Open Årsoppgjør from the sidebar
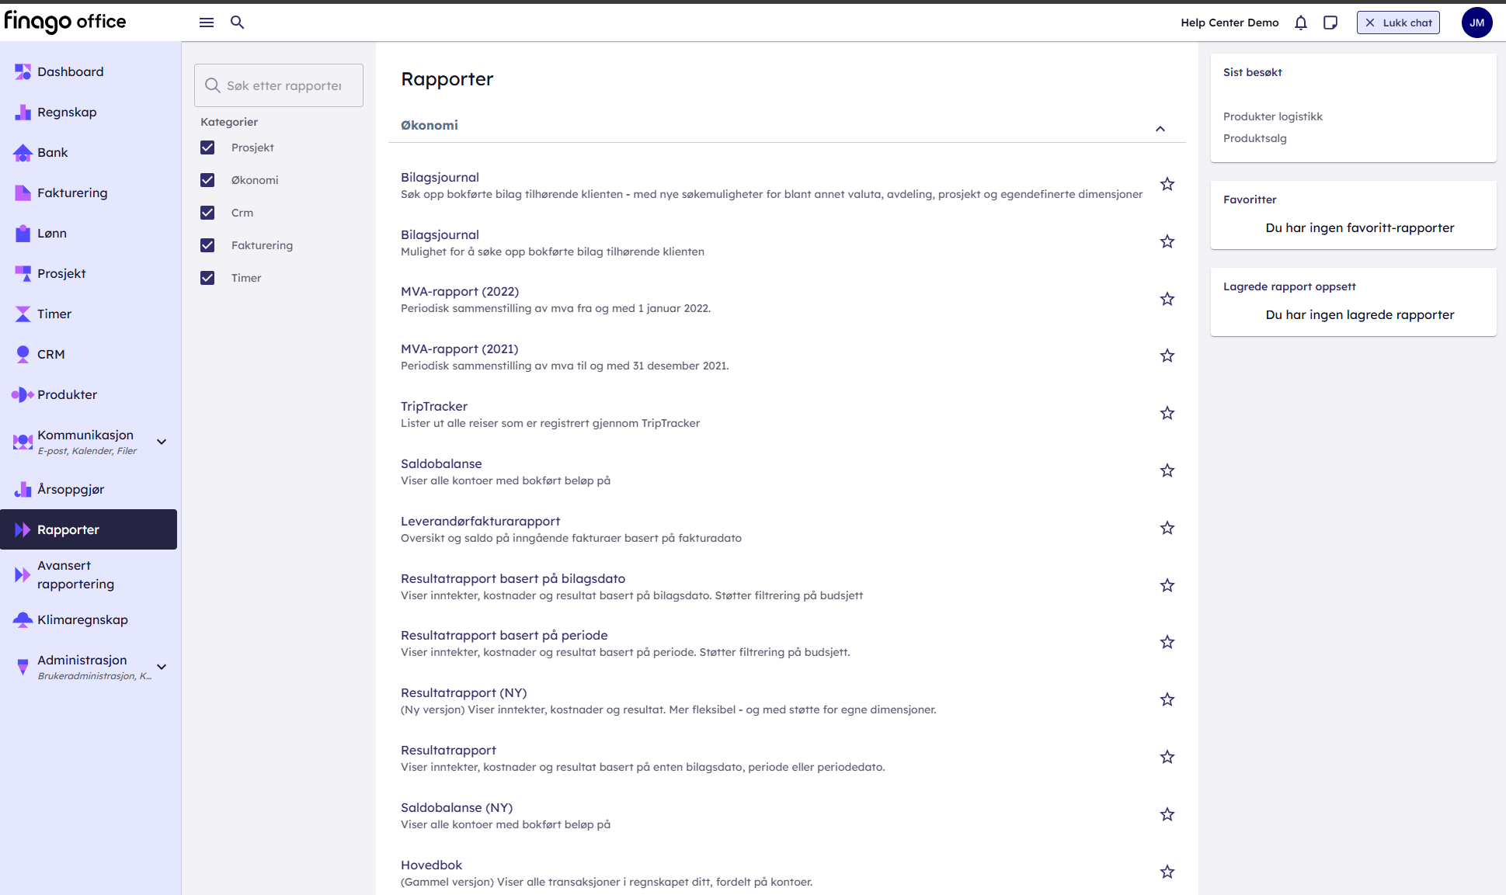Screen dimensions: 1506x895 pos(71,489)
